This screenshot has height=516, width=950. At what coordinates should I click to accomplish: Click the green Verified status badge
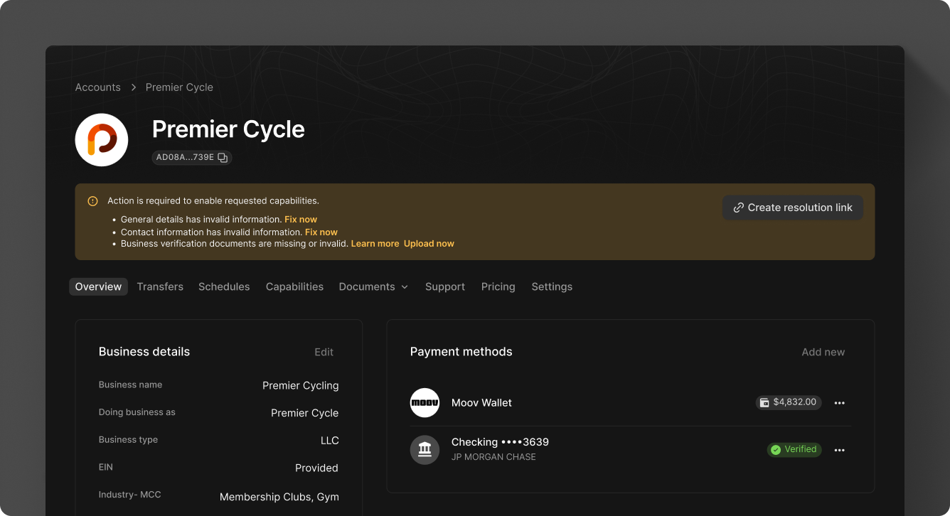(794, 449)
